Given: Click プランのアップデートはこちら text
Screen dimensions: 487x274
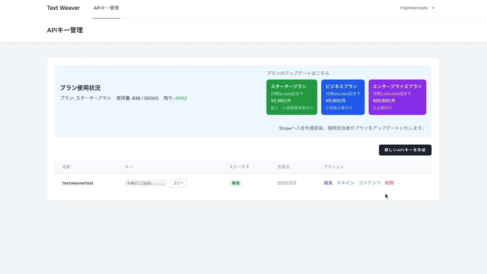Looking at the screenshot, I should click(298, 73).
